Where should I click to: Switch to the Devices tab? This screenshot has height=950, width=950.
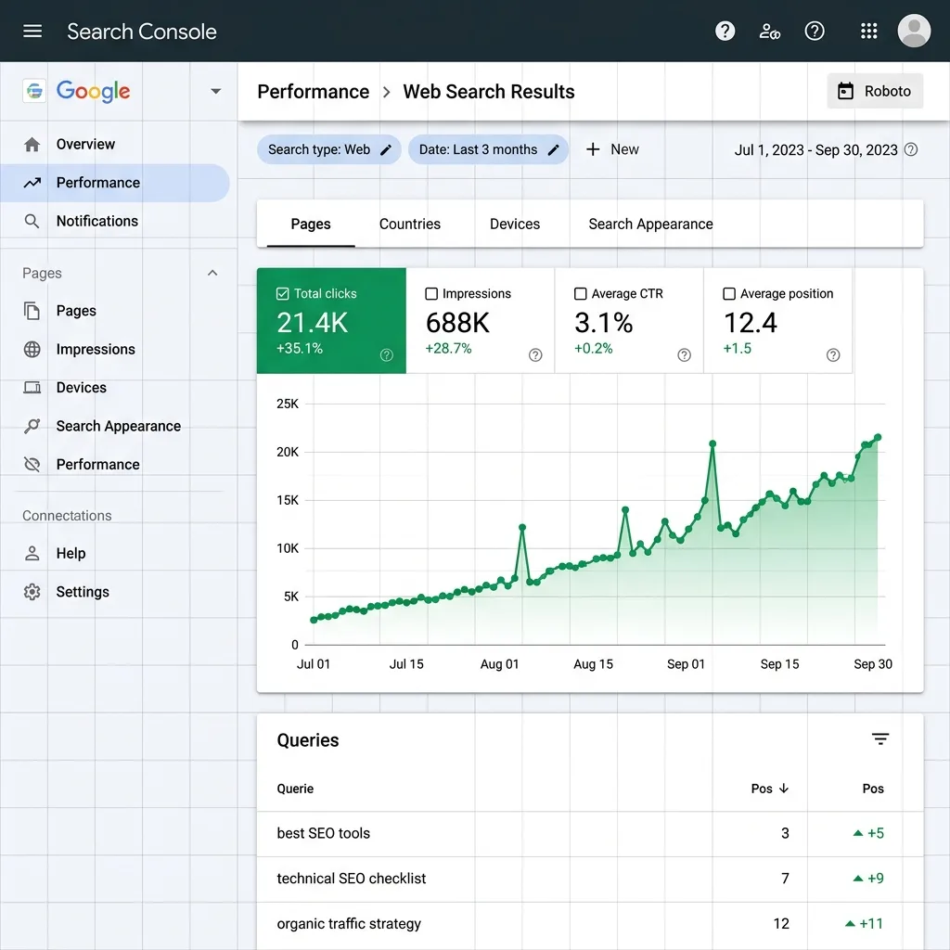point(515,225)
